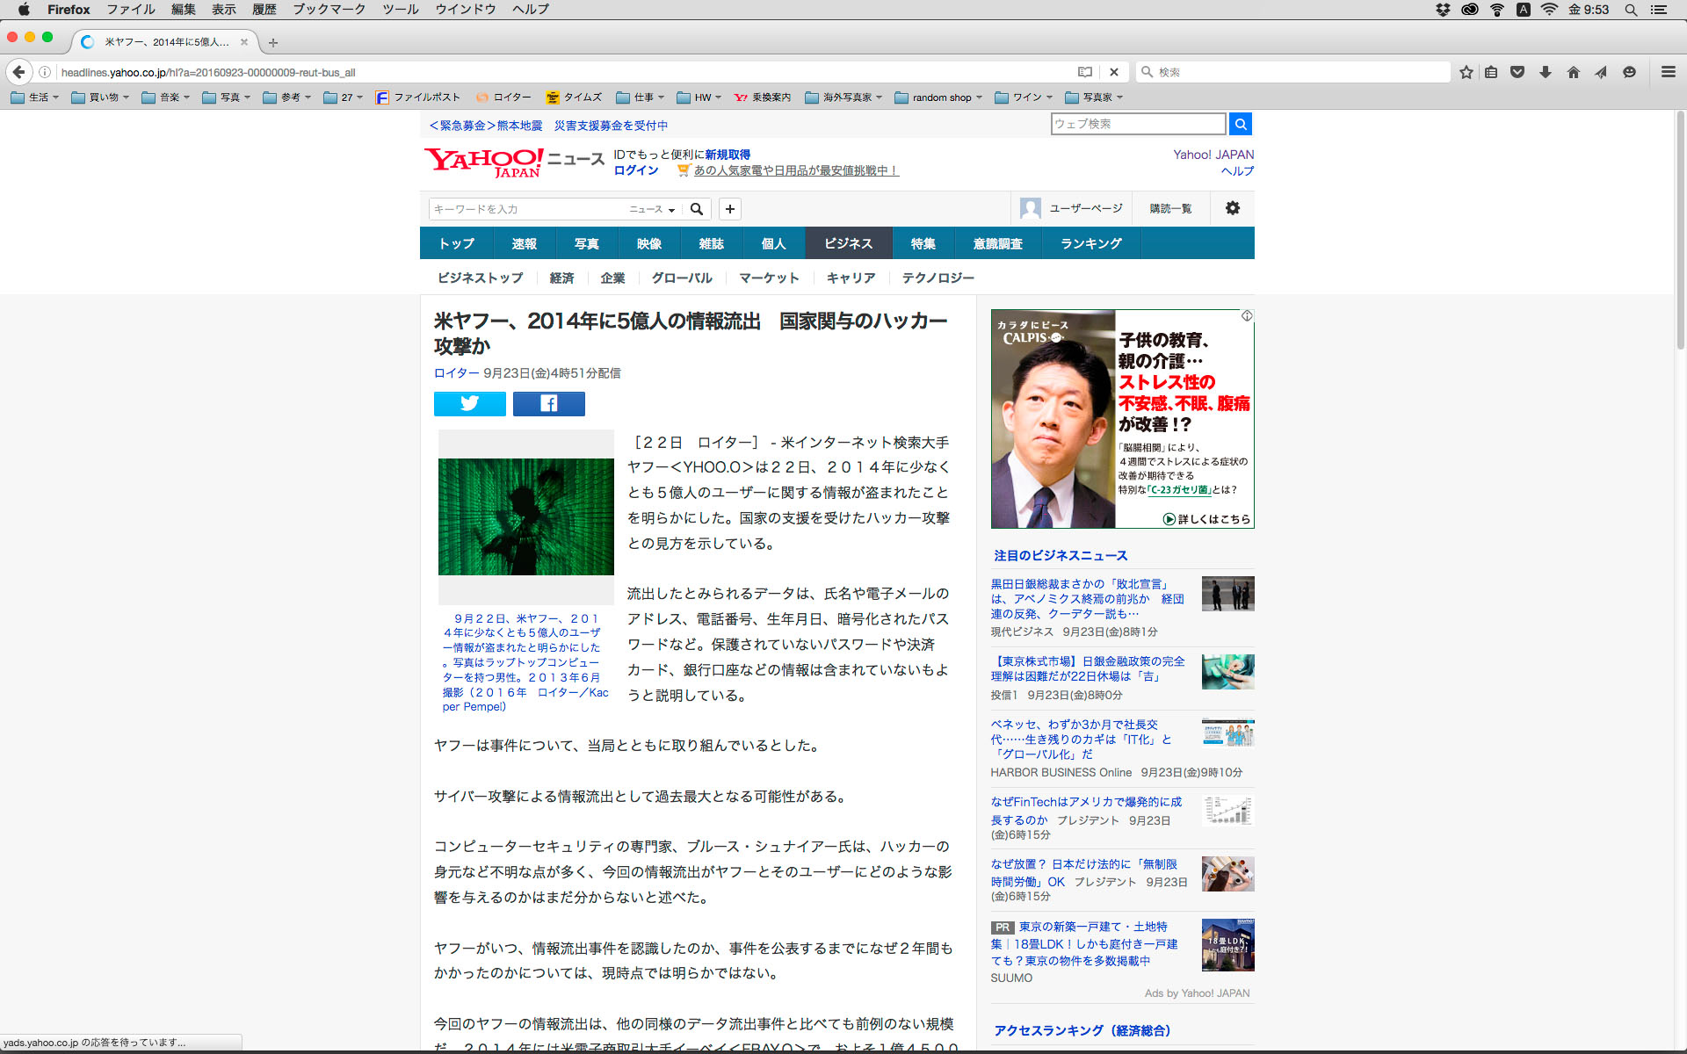Open テクノロジー business subcategory link
1687x1054 pixels.
[938, 278]
